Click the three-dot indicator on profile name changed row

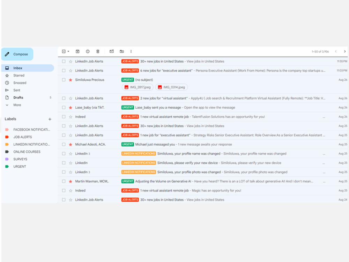tap(324, 154)
